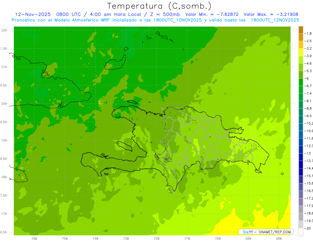Image resolution: width=313 pixels, height=242 pixels.
Task: Click the -9.5 value on the color legend
Action: (x=308, y=116)
